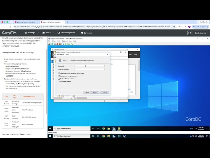
Task: Click the Marketing\MarketingManagers table cell
Action: click(32, 103)
